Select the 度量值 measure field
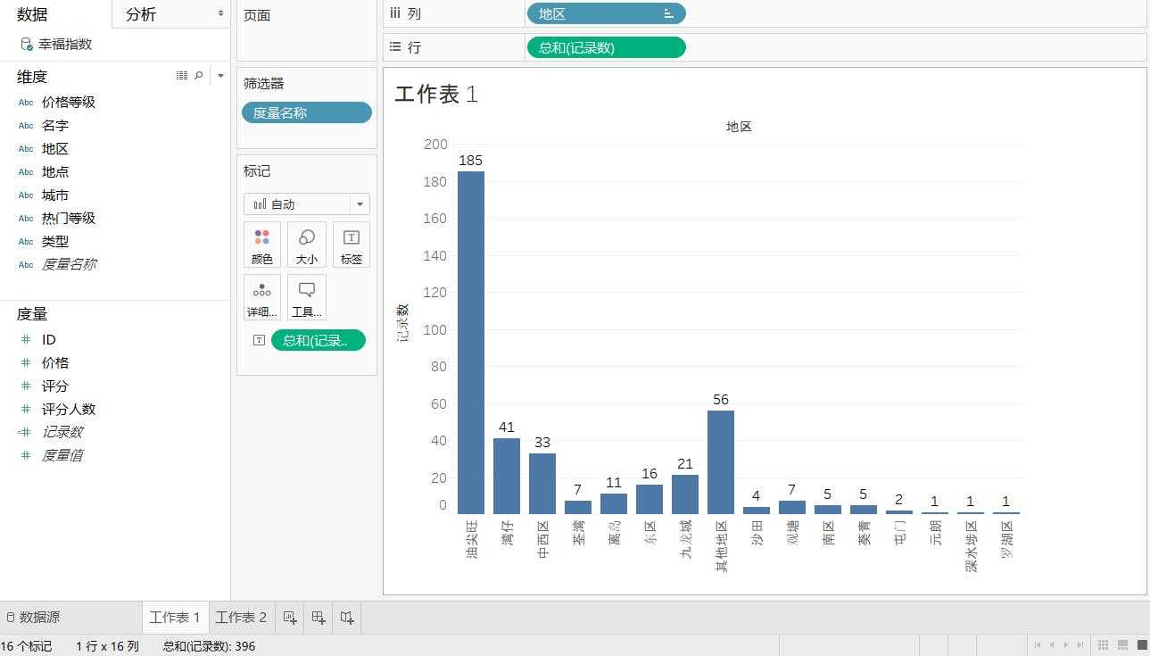Image resolution: width=1150 pixels, height=656 pixels. coord(62,454)
